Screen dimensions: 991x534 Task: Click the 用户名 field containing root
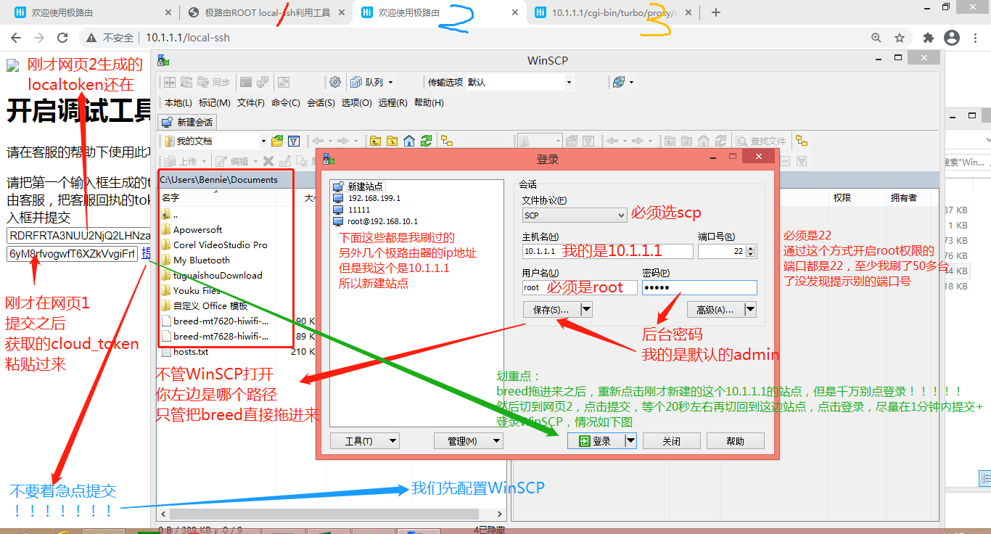[x=580, y=287]
